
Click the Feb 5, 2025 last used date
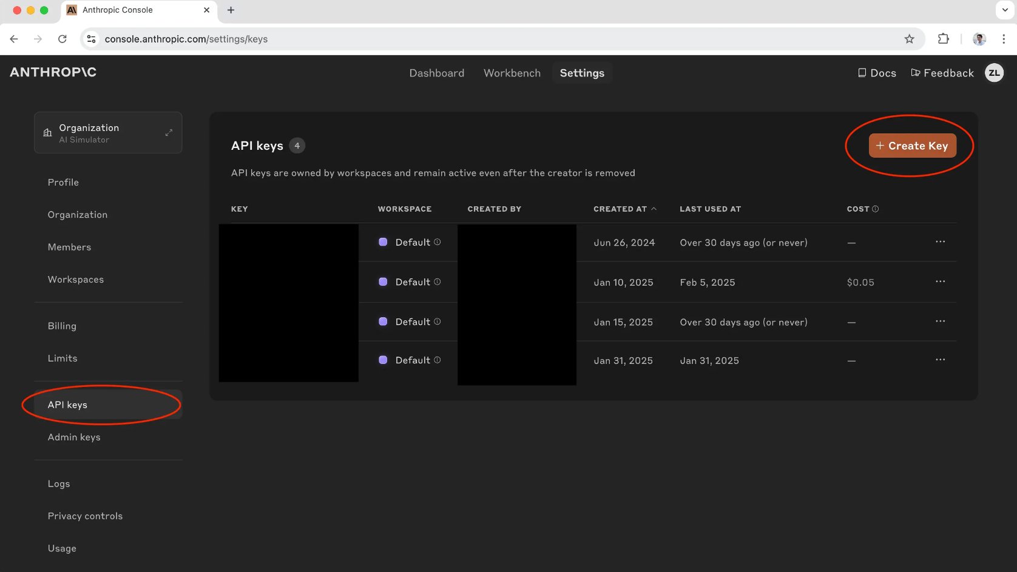coord(707,283)
